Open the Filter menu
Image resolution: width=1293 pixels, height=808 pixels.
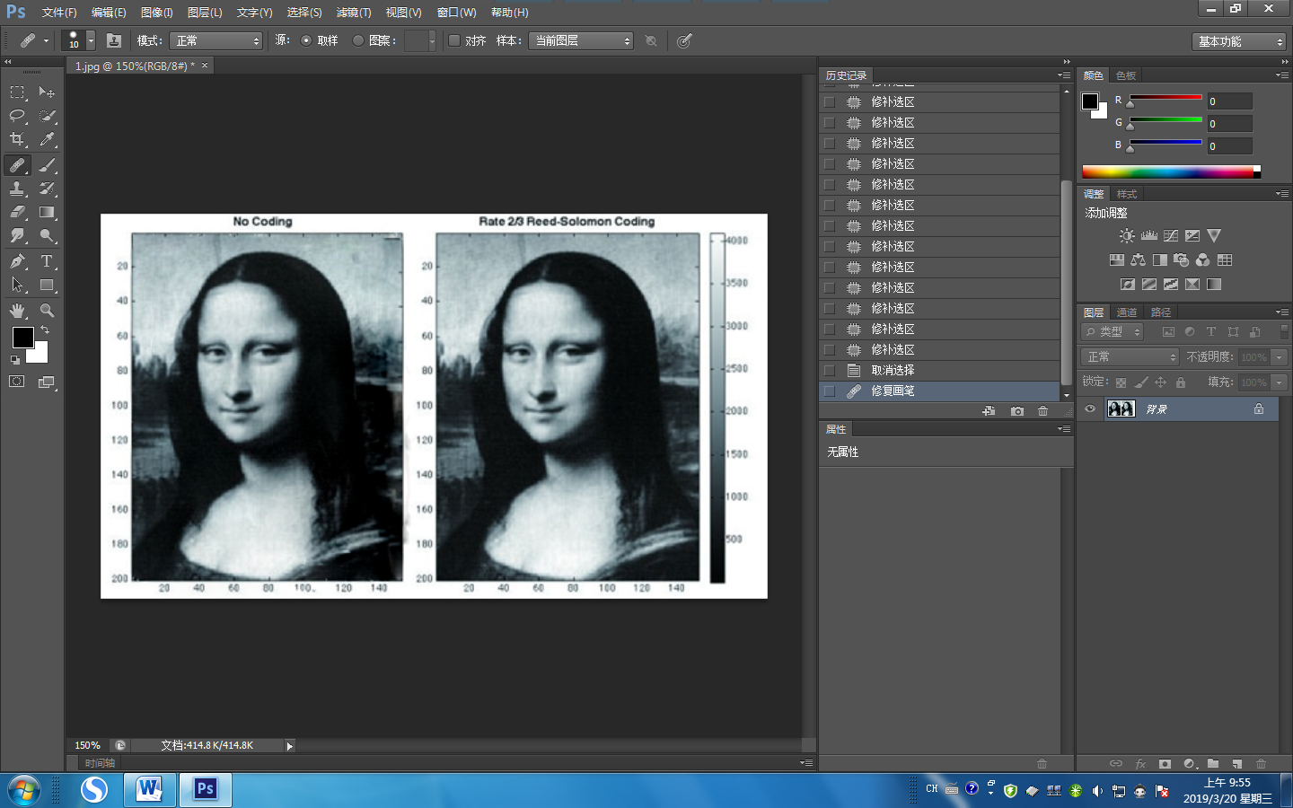tap(354, 13)
